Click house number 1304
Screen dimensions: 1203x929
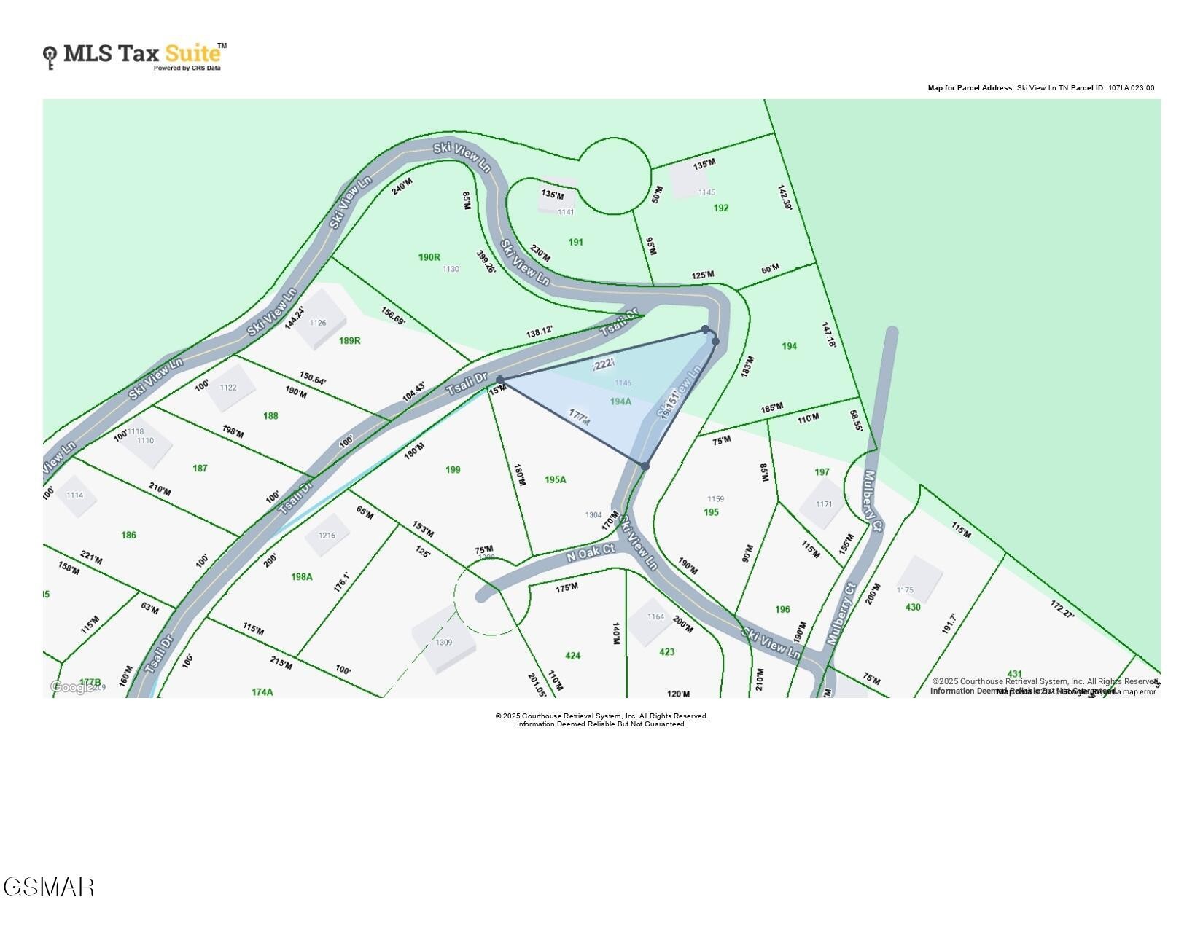(593, 515)
